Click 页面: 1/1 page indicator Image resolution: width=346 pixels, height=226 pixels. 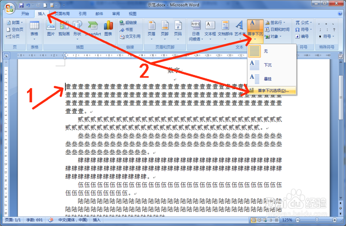coord(12,220)
